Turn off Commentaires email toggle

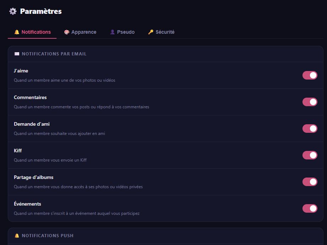(x=310, y=102)
